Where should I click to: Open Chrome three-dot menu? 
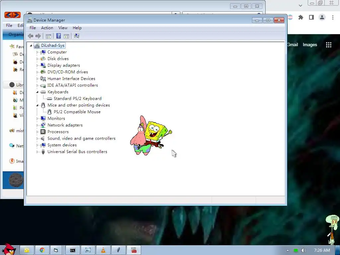pyautogui.click(x=333, y=17)
